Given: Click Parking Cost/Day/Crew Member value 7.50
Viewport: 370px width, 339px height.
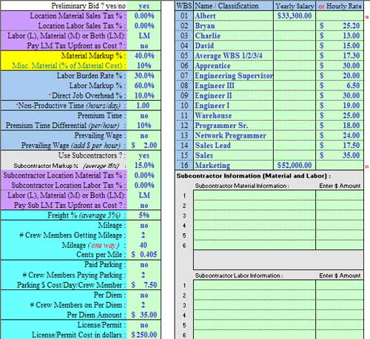Looking at the screenshot, I should (x=144, y=285).
